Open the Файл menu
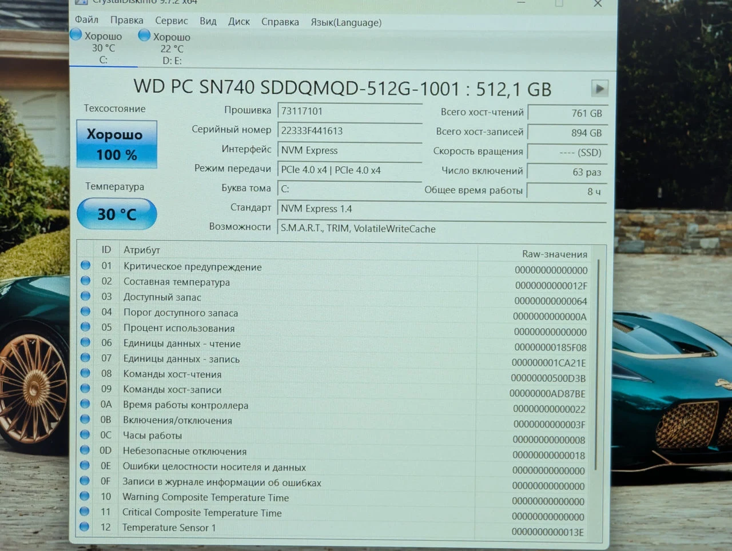This screenshot has width=732, height=551. [x=86, y=20]
